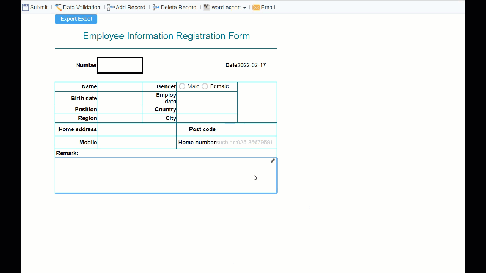Click the Name field in the form
This screenshot has height=273, width=486.
(x=120, y=86)
